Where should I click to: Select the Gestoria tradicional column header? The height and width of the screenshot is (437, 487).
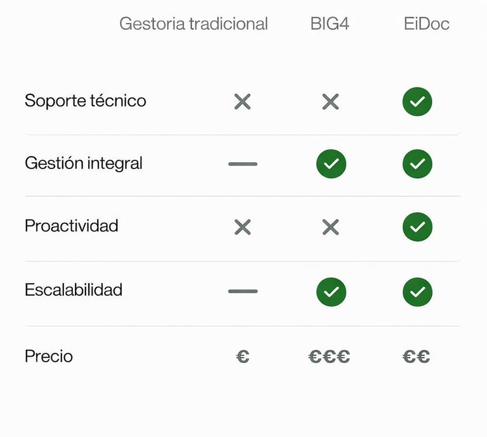(x=193, y=24)
